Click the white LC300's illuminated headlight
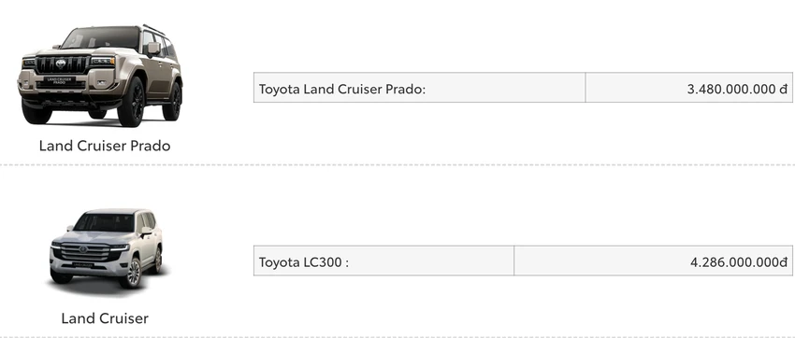Screen dimensions: 795x338 pyautogui.click(x=120, y=248)
